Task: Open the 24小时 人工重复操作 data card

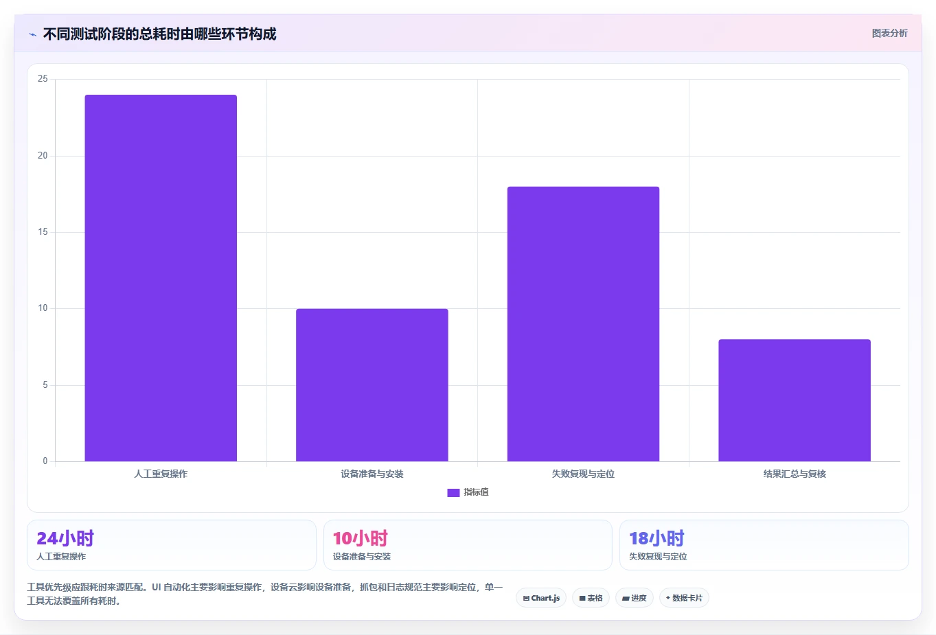Action: click(x=172, y=545)
